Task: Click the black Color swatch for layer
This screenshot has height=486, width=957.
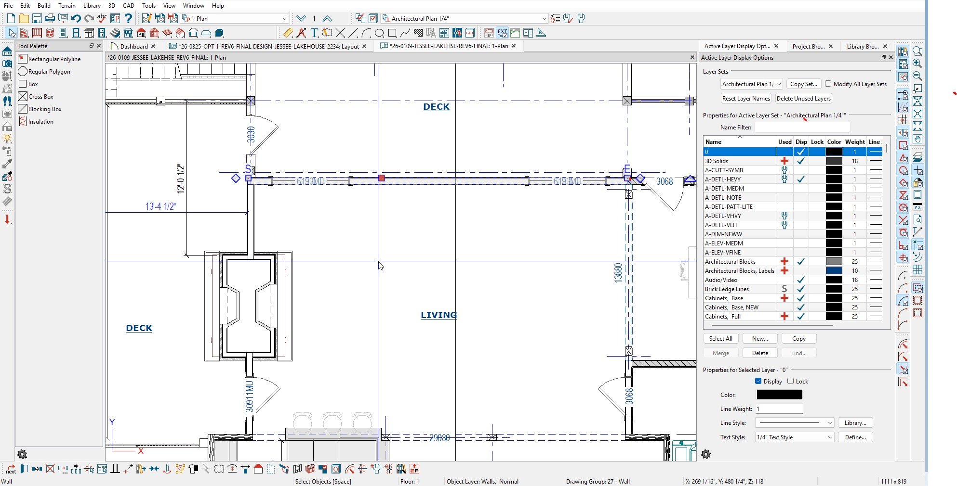Action: 779,395
